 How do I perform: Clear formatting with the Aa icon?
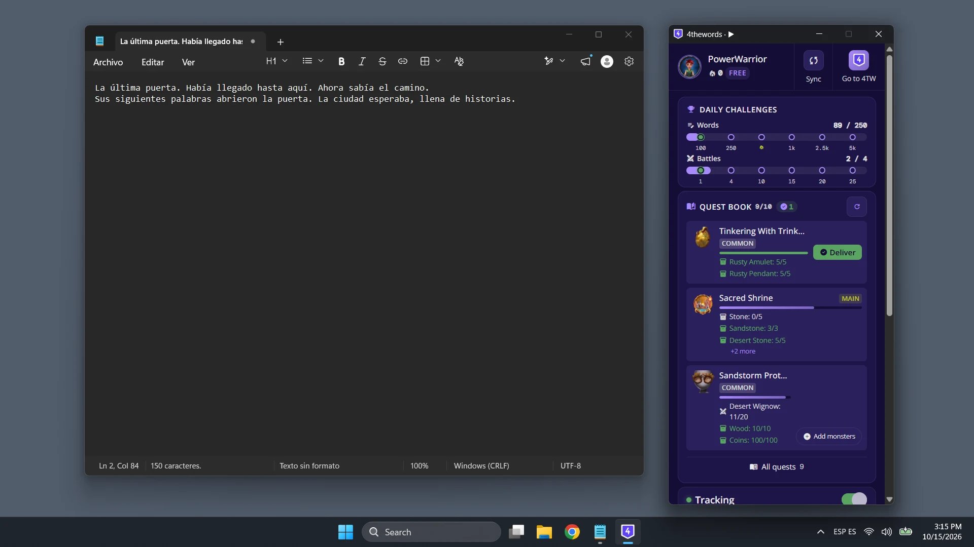459,61
